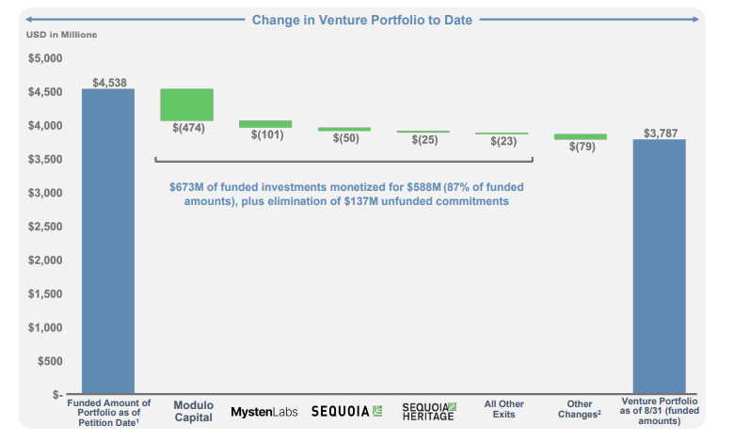Click the Sequoia Heritage logo

point(428,411)
